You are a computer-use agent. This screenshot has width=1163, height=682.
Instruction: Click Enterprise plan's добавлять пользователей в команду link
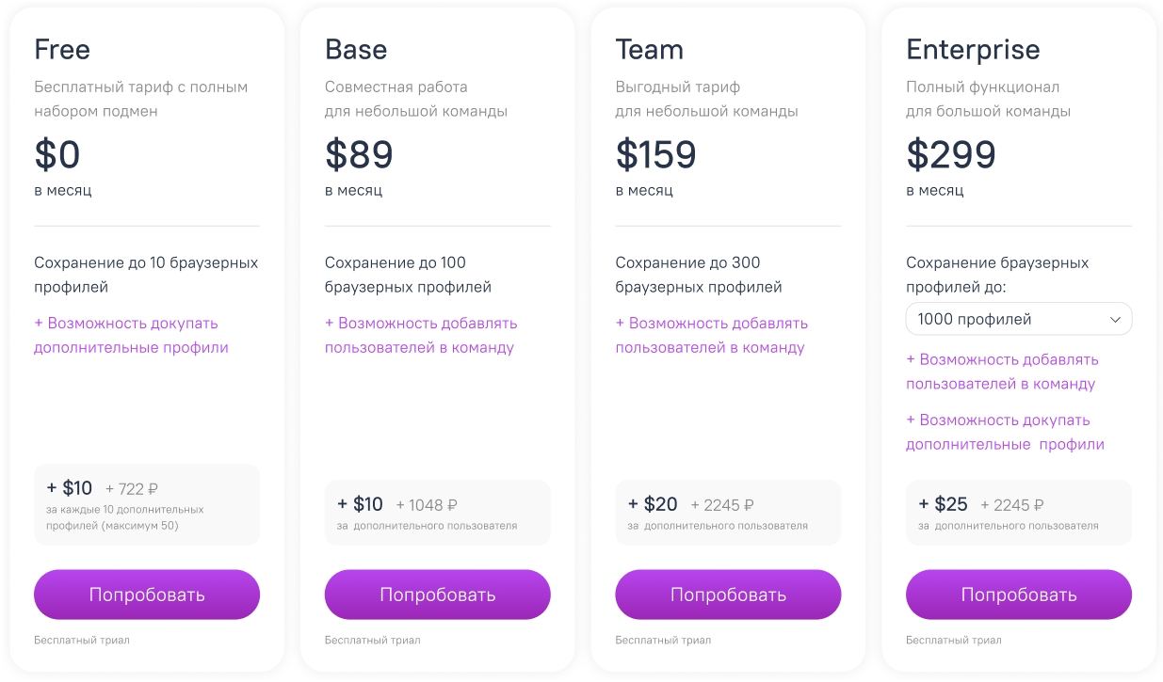pos(1002,372)
